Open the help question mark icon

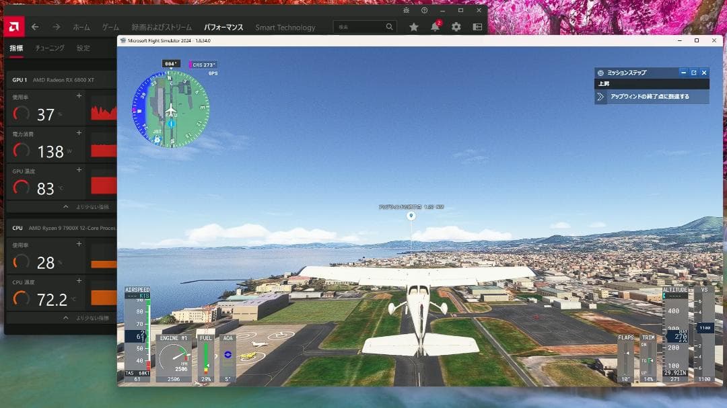(x=424, y=11)
